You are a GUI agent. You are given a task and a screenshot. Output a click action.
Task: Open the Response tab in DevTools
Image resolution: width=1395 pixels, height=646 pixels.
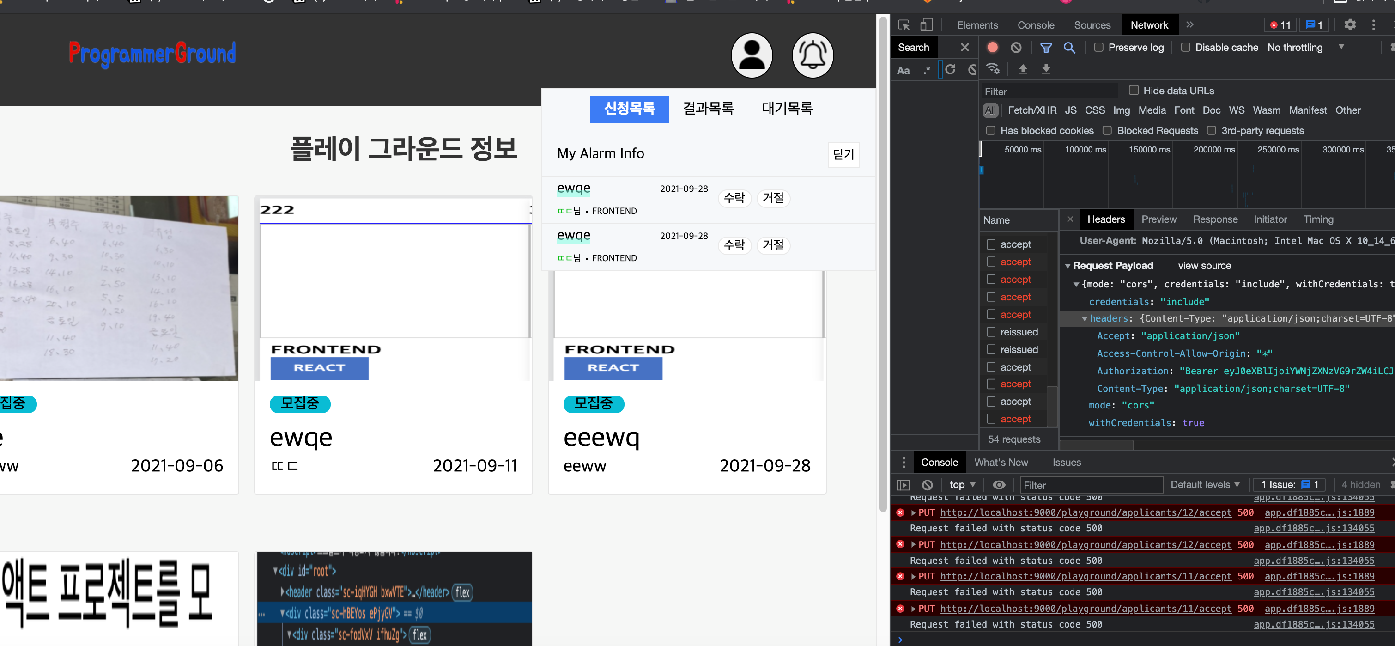pos(1215,219)
